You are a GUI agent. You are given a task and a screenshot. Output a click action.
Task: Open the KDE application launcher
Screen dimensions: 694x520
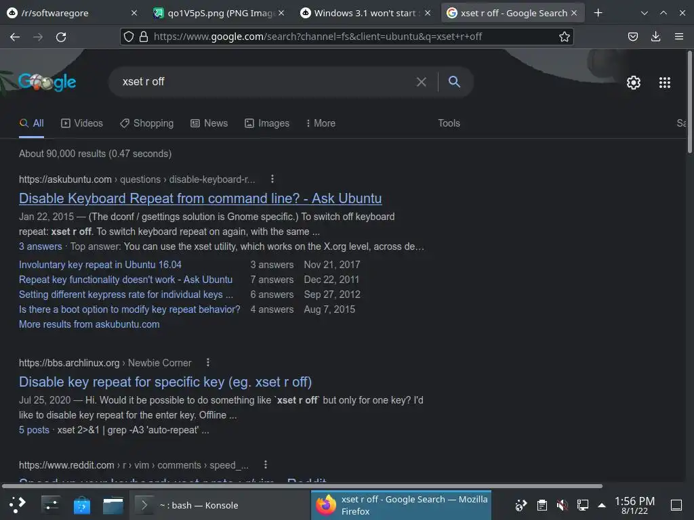point(17,504)
